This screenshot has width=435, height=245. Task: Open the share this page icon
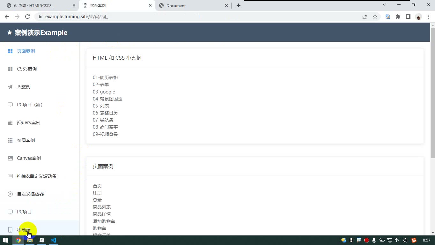point(365,17)
